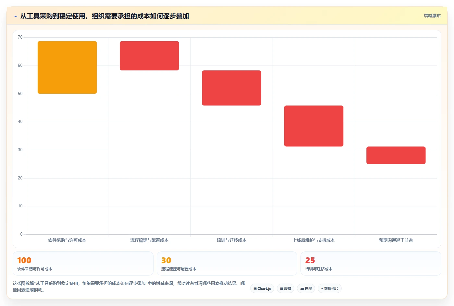
Task: Click the lightning icon beside the title
Action: [x=15, y=16]
